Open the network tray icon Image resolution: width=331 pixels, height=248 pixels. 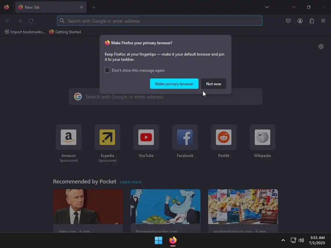click(293, 240)
